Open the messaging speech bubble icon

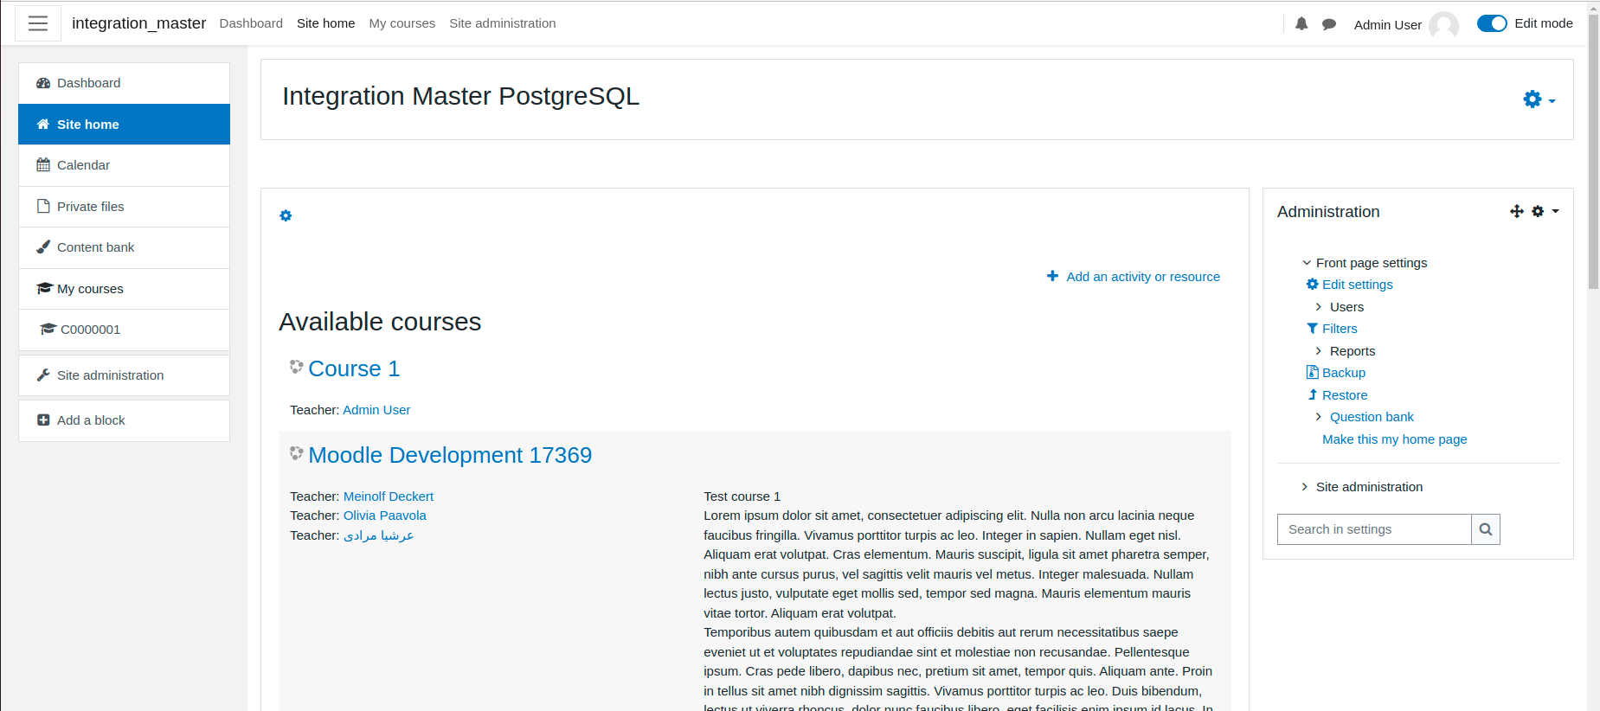(x=1329, y=24)
